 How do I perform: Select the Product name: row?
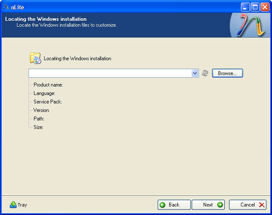48,85
